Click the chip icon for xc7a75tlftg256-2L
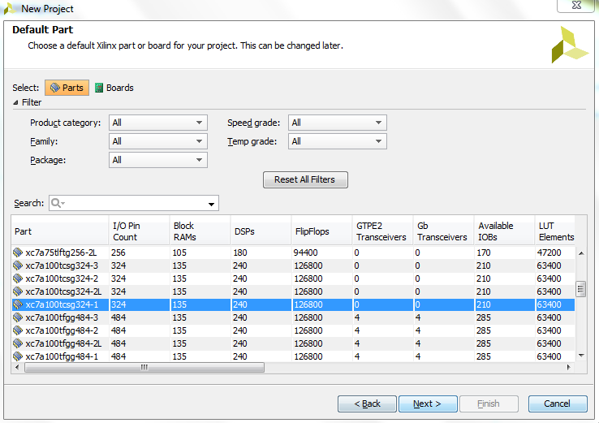 coord(18,253)
